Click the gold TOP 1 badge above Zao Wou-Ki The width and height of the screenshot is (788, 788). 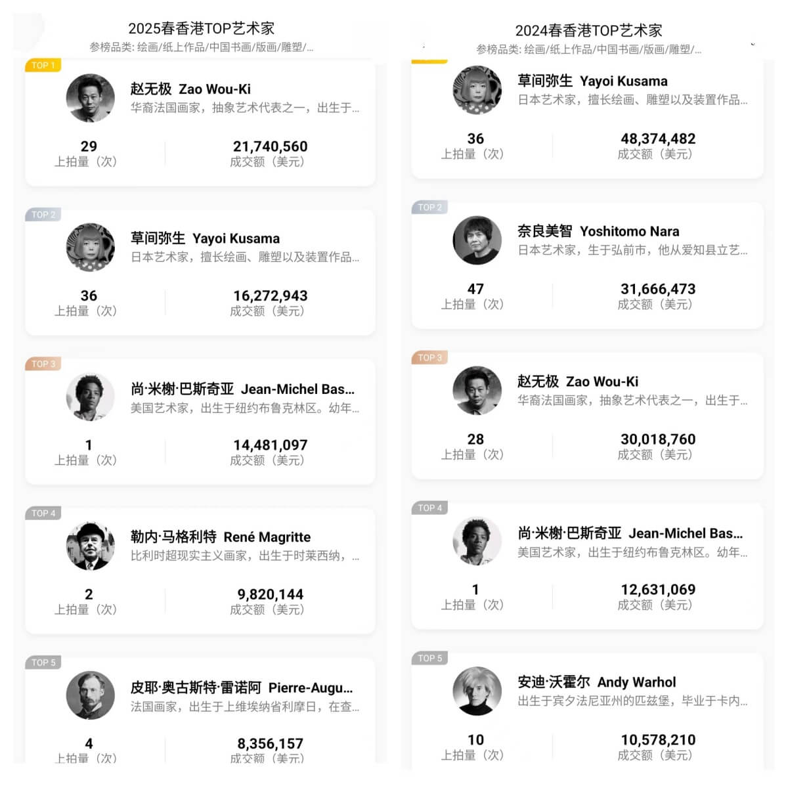[43, 65]
